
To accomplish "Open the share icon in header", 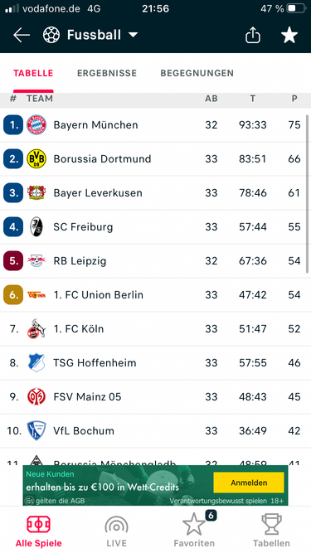I will point(253,36).
